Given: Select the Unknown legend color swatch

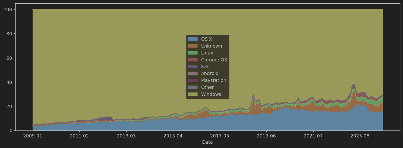Looking at the screenshot, I should pos(193,46).
